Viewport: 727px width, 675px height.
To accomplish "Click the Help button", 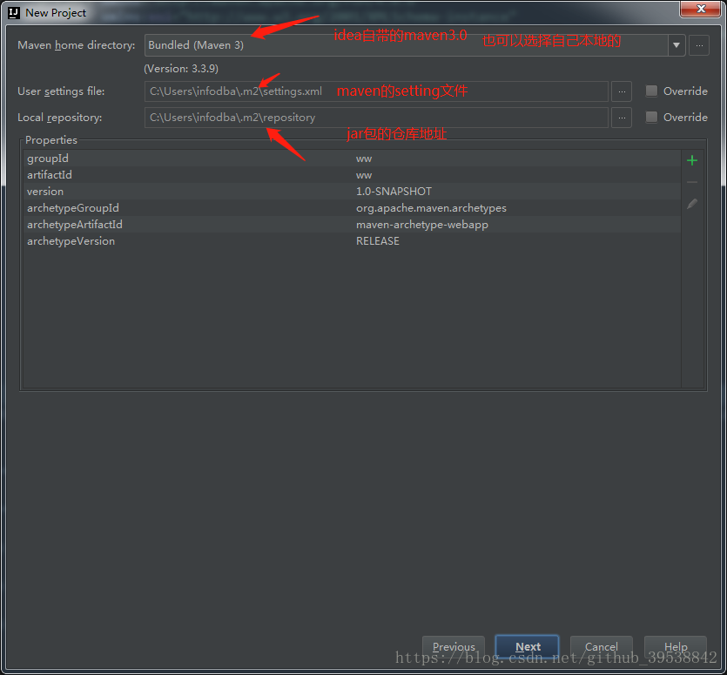I will pos(675,646).
